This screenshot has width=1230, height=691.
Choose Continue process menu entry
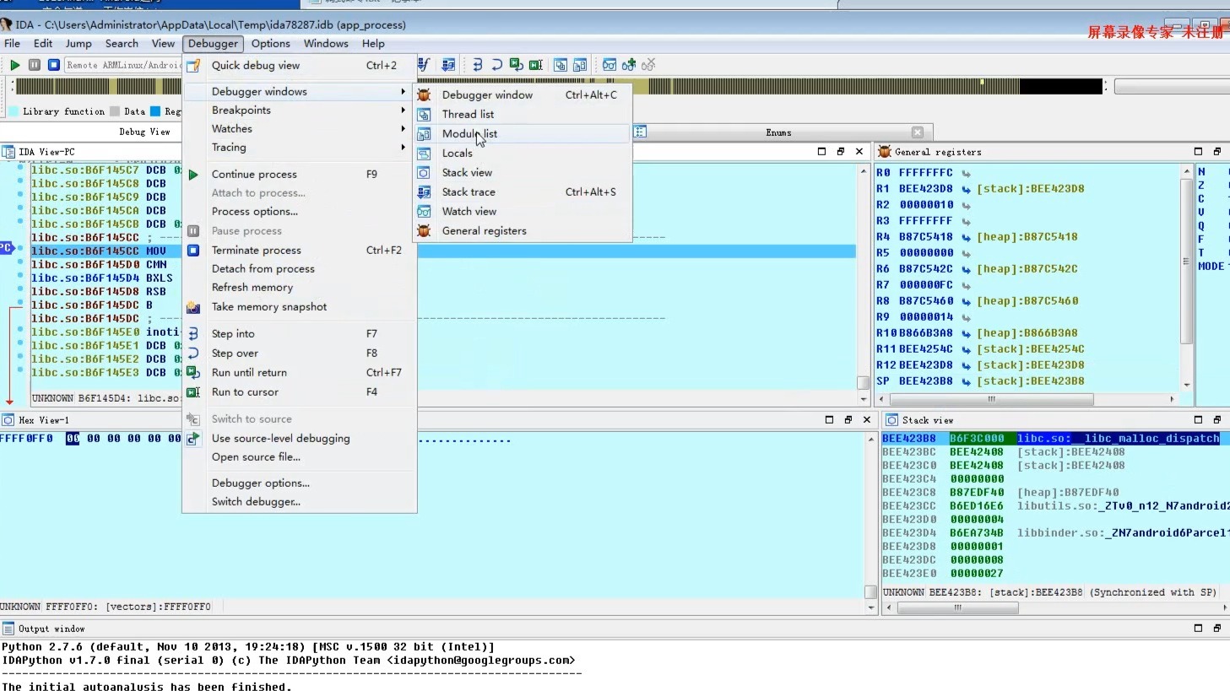(x=254, y=174)
